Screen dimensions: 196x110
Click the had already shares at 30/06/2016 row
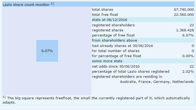coord(122,46)
